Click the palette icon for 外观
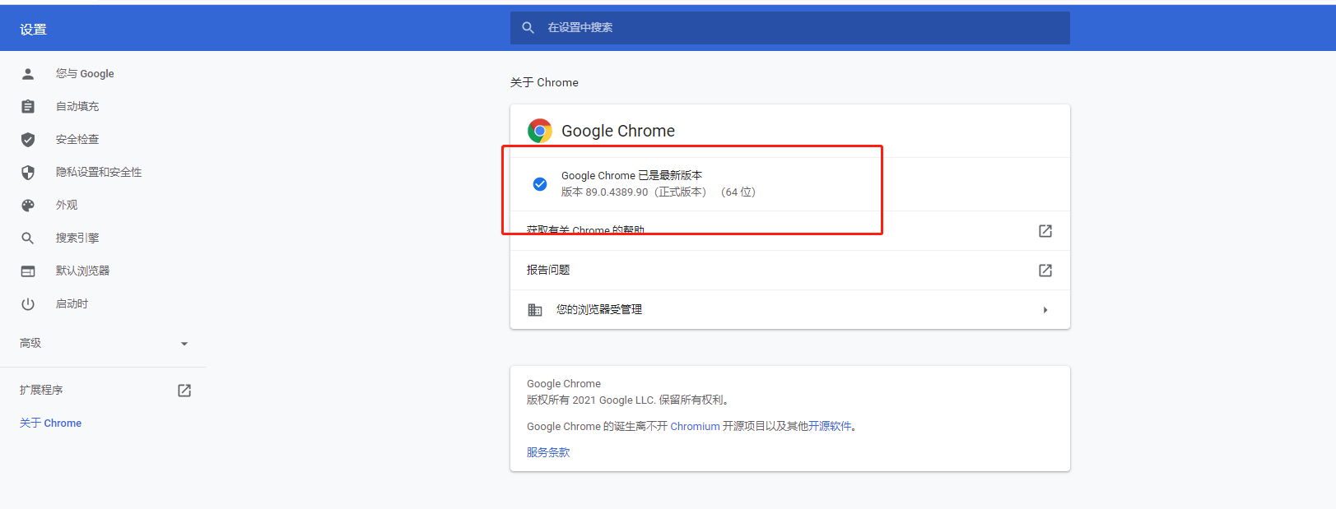This screenshot has height=509, width=1336. click(x=28, y=206)
